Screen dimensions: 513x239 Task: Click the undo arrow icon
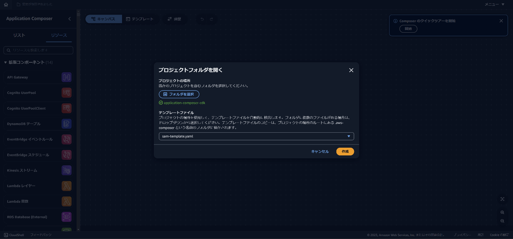[202, 19]
